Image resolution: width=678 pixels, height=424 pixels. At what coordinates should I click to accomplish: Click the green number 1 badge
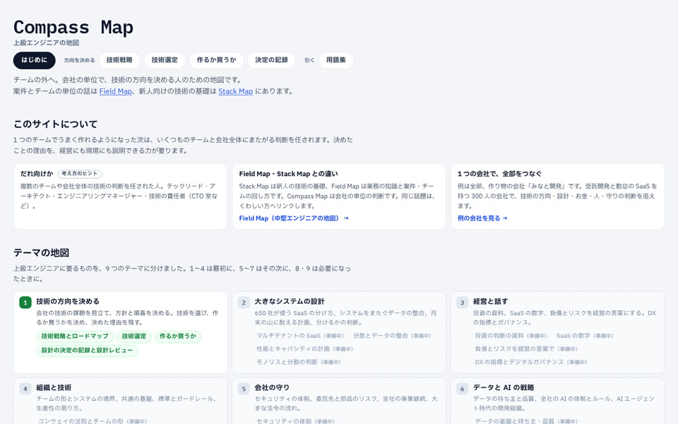tap(25, 302)
